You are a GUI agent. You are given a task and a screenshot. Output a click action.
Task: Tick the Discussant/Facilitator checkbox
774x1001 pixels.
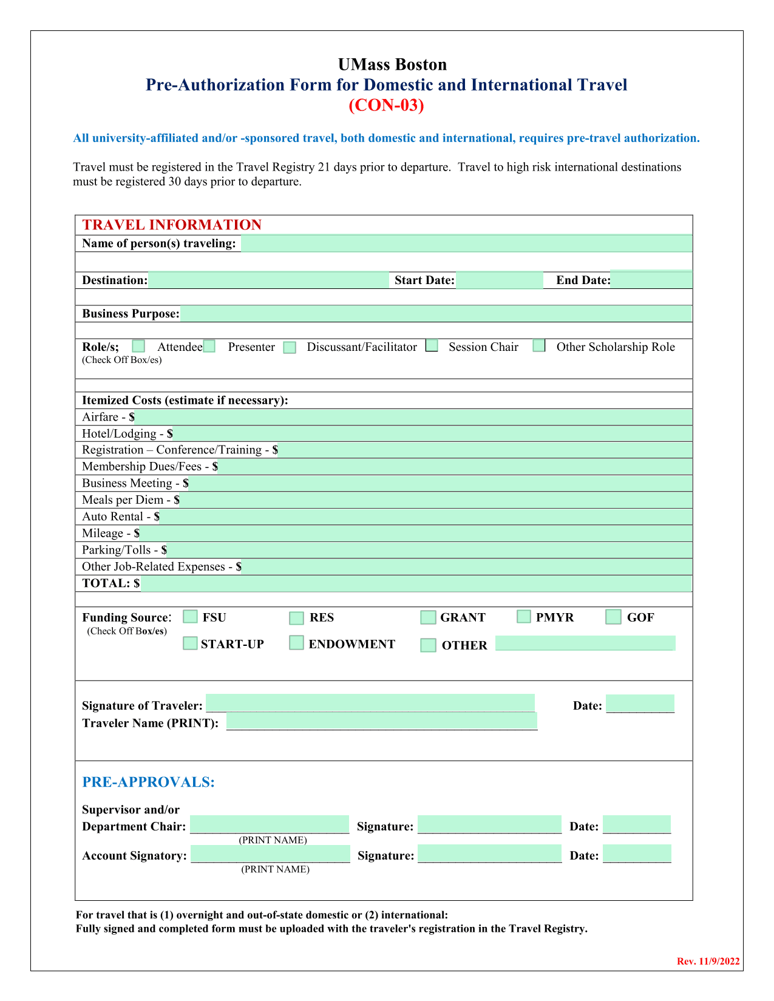point(290,347)
